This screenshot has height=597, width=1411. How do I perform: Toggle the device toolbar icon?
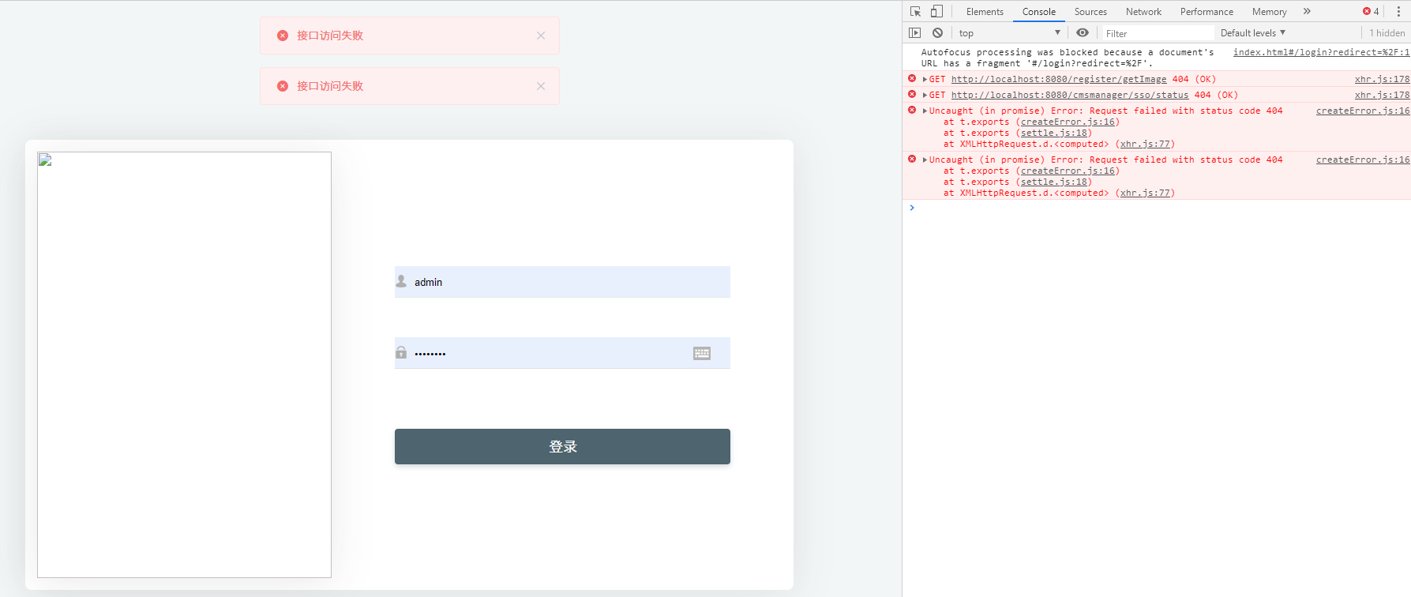point(936,11)
